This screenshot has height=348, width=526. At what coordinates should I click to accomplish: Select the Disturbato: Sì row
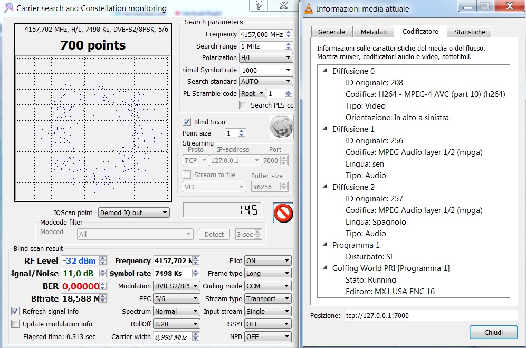369,256
